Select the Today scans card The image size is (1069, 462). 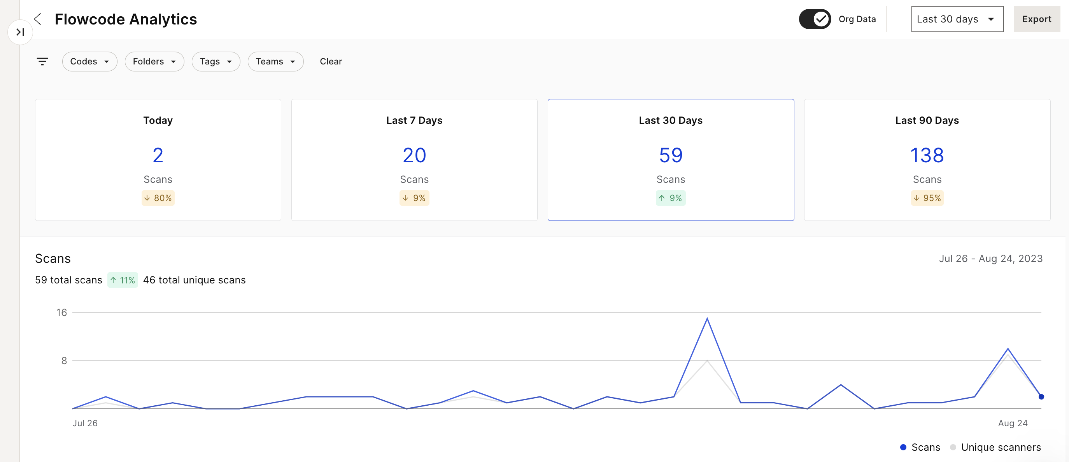pyautogui.click(x=158, y=160)
